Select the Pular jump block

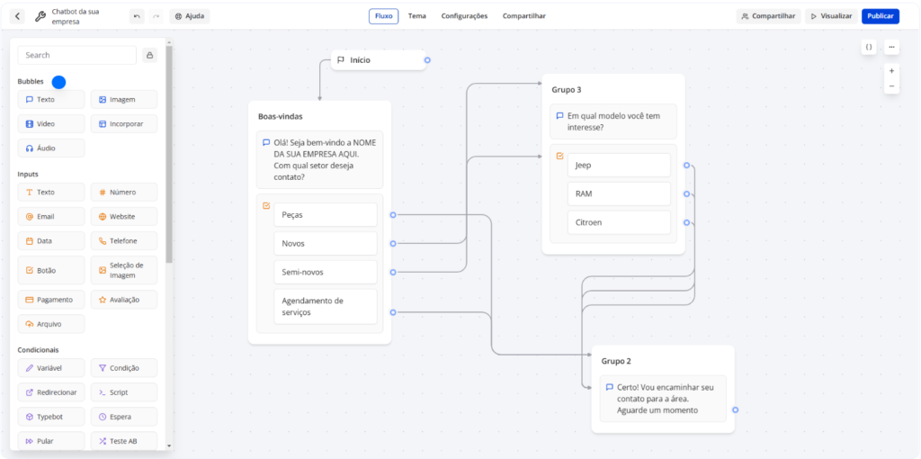[51, 441]
